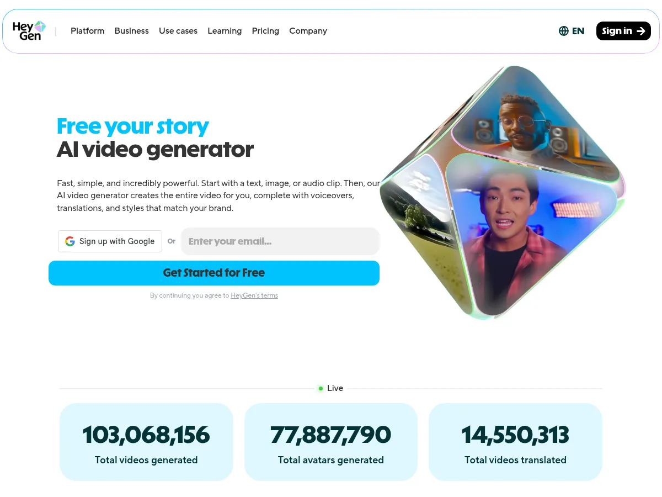Go to the Pricing page

[265, 31]
